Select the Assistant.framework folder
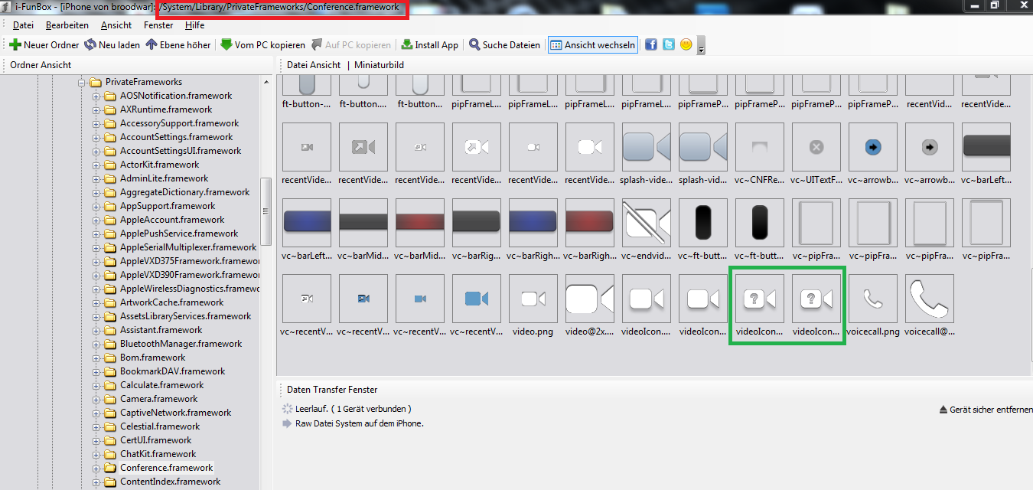The image size is (1033, 490). 161,330
